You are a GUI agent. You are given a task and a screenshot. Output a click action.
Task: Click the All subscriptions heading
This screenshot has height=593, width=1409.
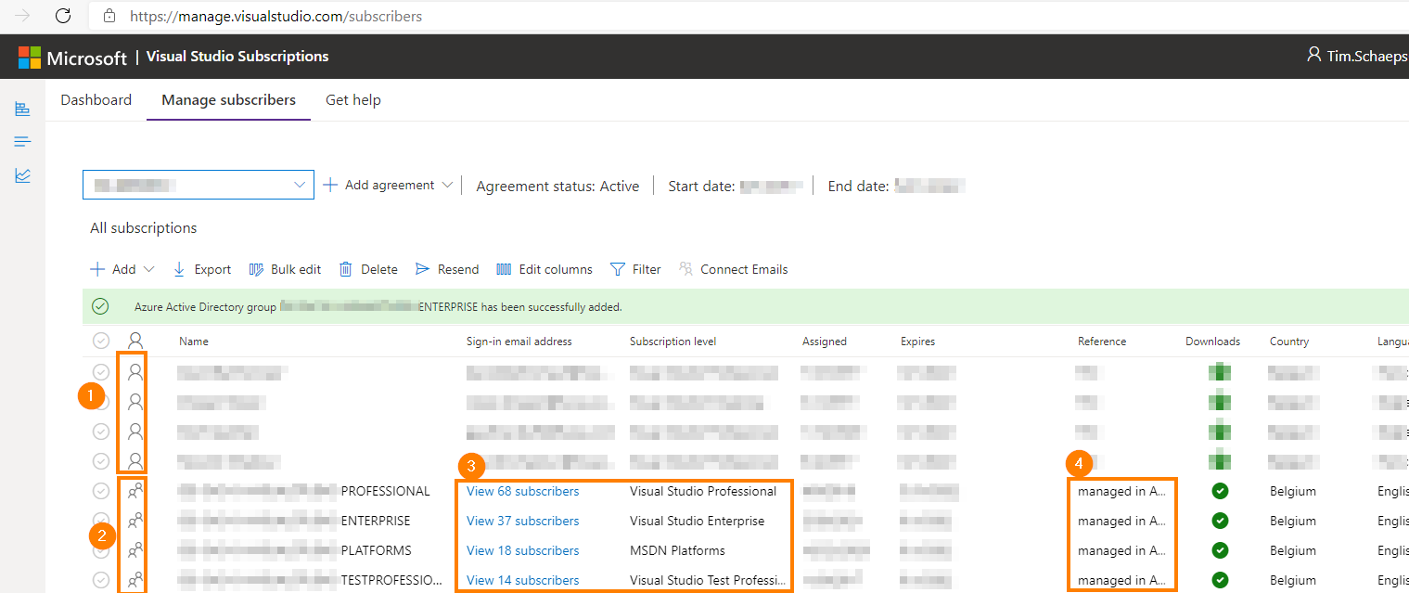(144, 227)
